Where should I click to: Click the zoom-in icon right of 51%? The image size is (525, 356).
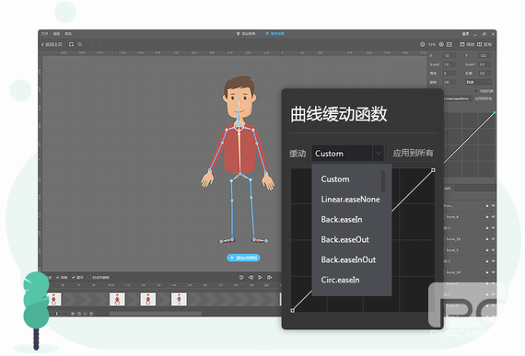click(441, 44)
